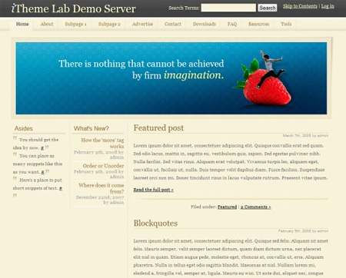Open the Tools tab
Image resolution: width=346 pixels, height=278 pixels.
click(286, 24)
